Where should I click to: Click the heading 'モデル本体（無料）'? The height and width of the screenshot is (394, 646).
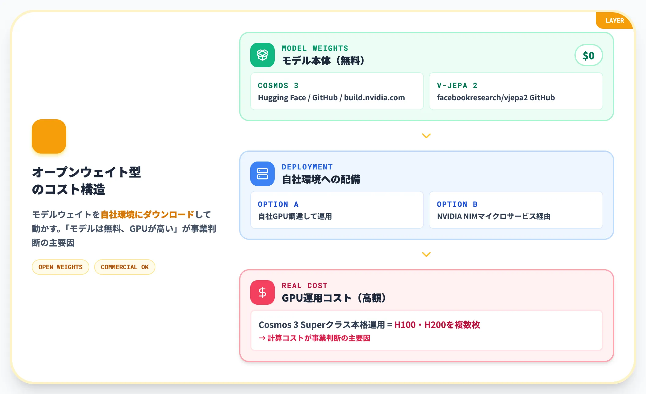[x=323, y=61]
